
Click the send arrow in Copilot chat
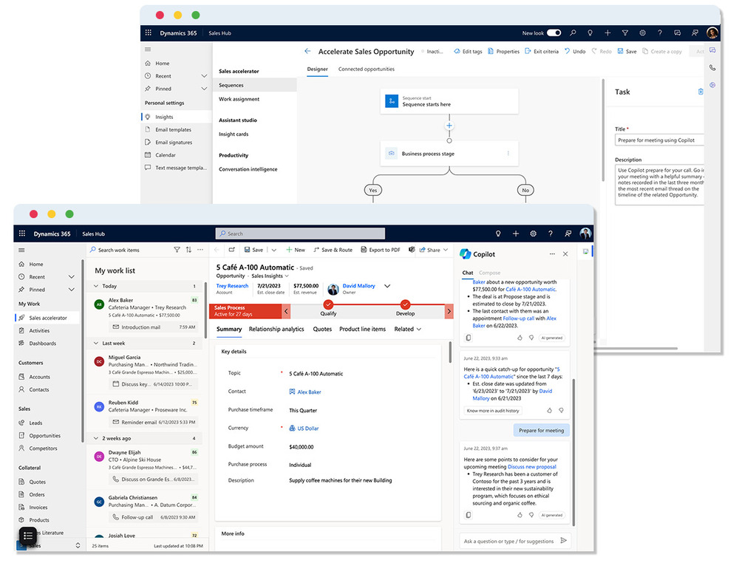563,541
